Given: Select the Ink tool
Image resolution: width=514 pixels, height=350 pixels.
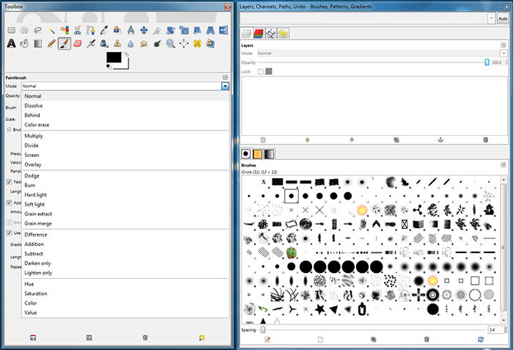Looking at the screenshot, I should (x=104, y=43).
